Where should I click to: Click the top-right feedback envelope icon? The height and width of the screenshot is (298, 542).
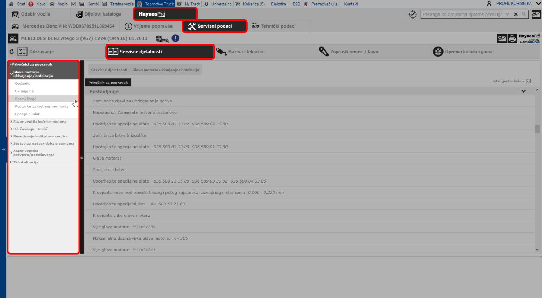point(536,14)
